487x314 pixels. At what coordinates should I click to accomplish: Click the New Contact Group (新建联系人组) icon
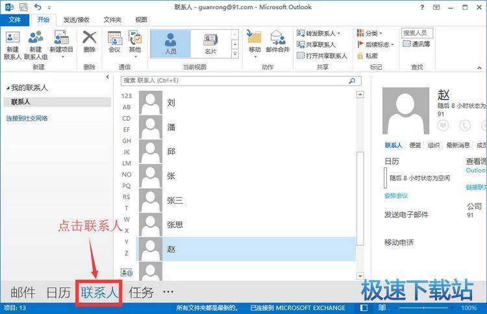(36, 45)
